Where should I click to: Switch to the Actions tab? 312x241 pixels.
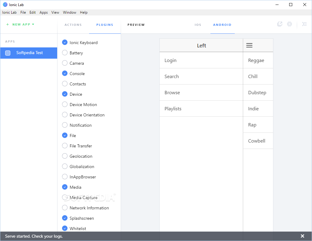point(73,25)
